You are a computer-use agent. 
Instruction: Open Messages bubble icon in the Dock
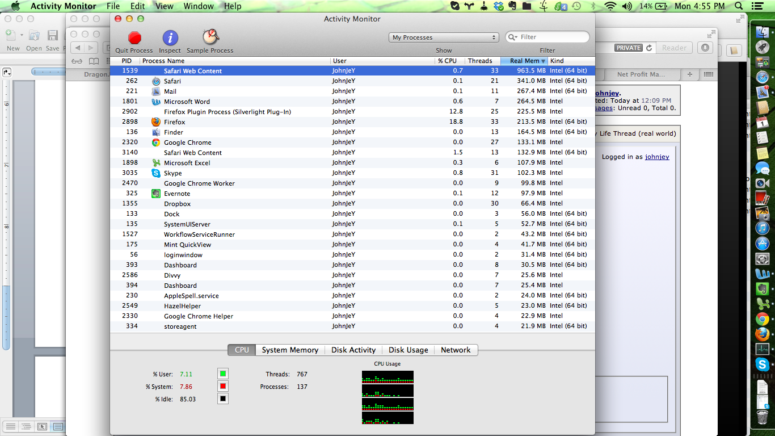click(762, 167)
